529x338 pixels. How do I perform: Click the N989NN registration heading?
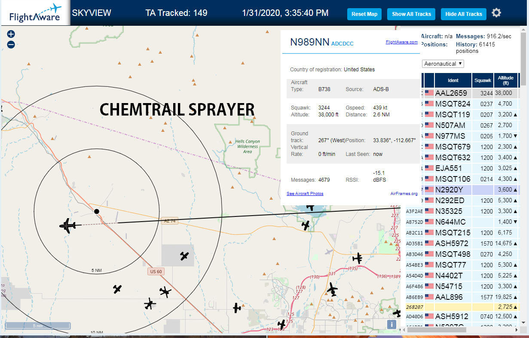[x=309, y=42]
